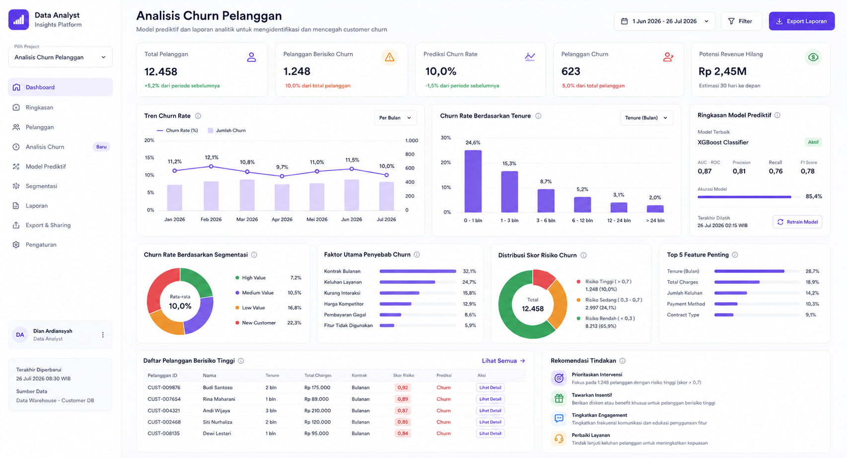Click the Akurasi Model progress bar
The image size is (847, 458).
(x=749, y=197)
